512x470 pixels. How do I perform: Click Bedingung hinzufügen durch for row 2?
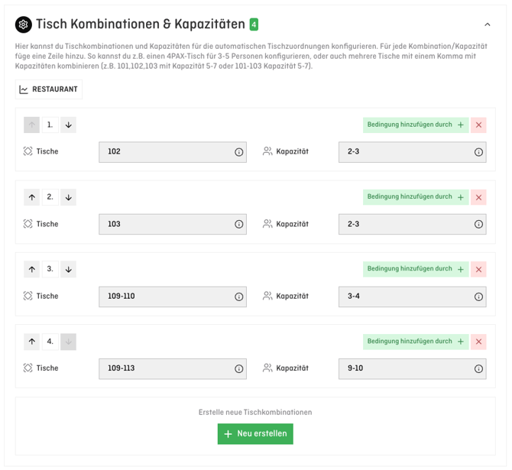coord(416,197)
